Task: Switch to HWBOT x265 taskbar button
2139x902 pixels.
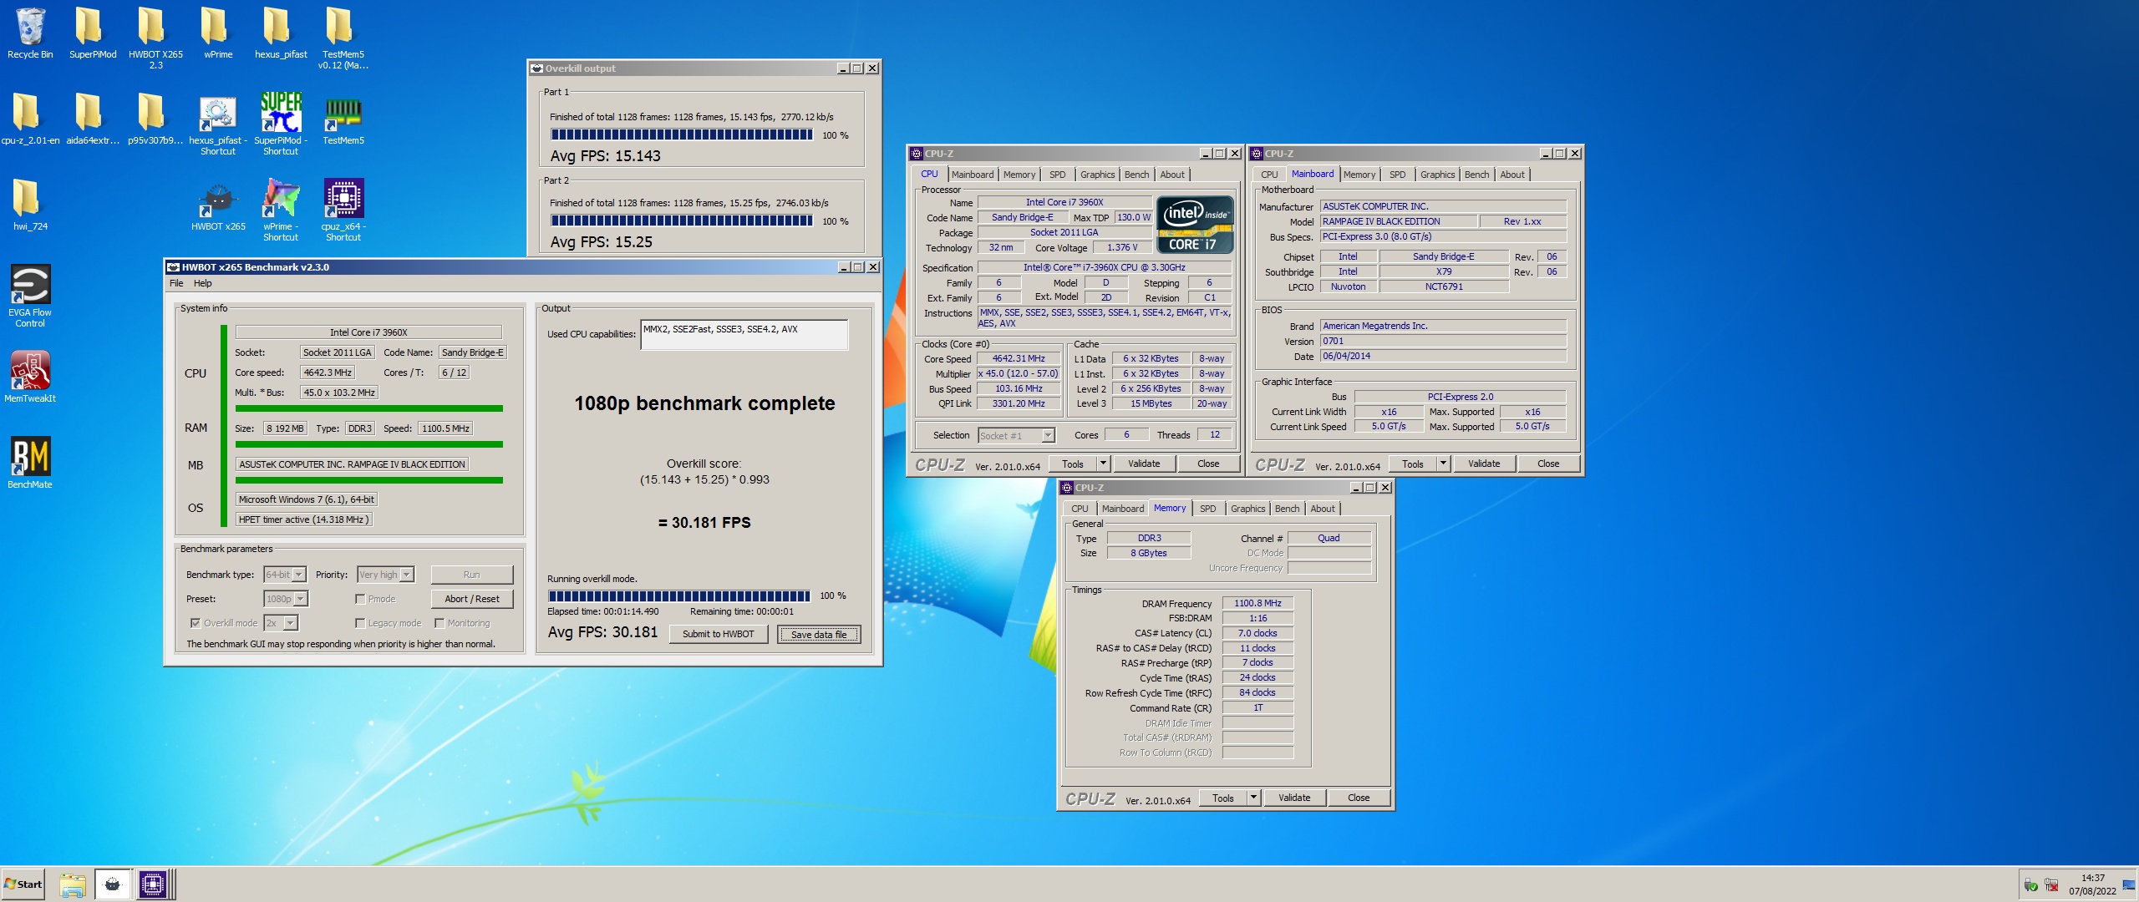Action: pyautogui.click(x=113, y=884)
